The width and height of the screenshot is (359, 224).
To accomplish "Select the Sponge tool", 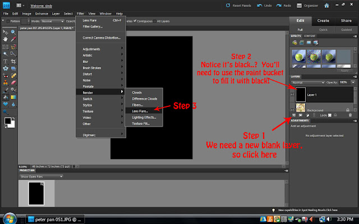I will pyautogui.click(x=5, y=112).
